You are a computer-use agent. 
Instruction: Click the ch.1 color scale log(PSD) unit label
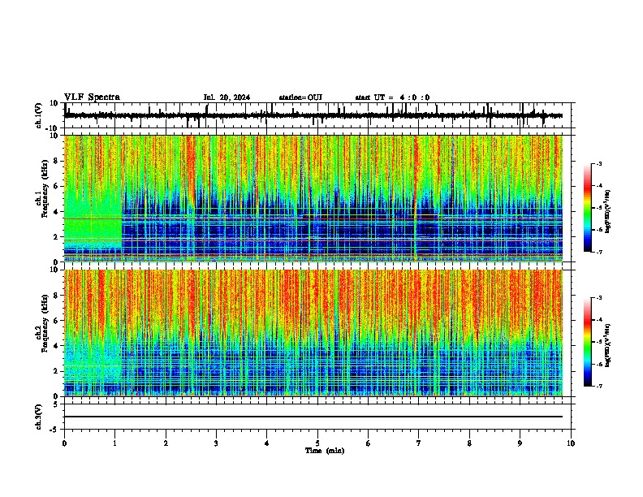tap(607, 212)
